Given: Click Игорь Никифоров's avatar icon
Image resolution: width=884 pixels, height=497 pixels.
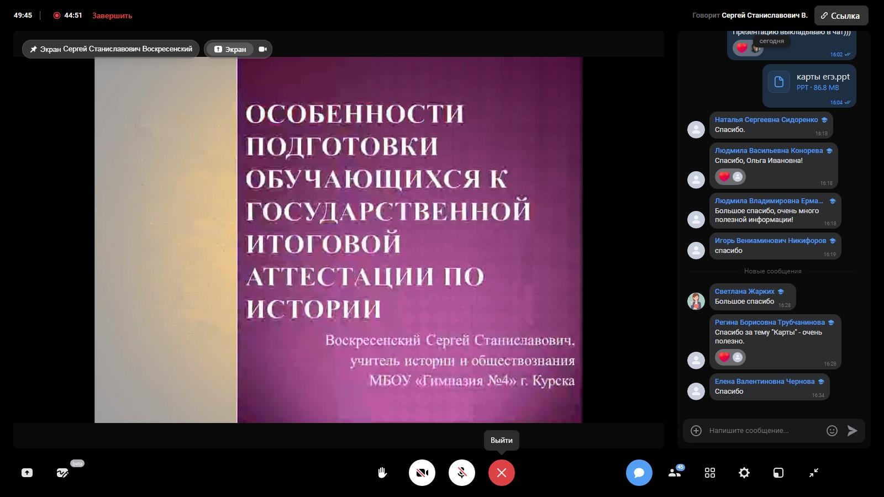Looking at the screenshot, I should coord(696,251).
